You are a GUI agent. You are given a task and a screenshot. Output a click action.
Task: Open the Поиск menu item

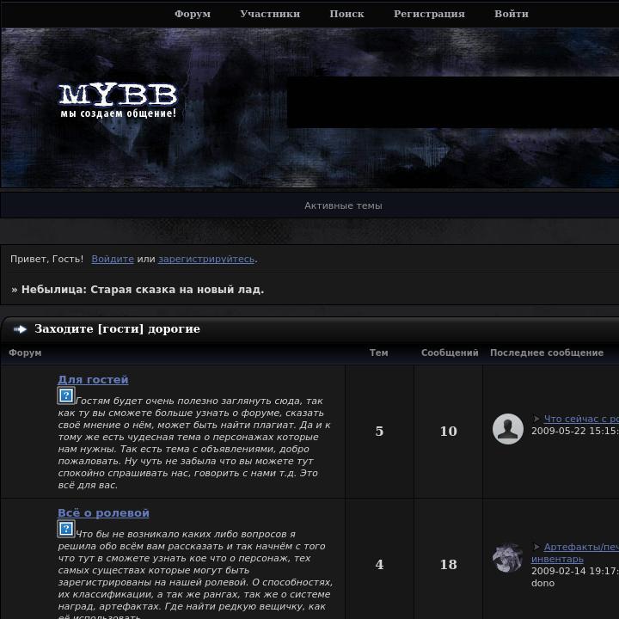coord(346,14)
